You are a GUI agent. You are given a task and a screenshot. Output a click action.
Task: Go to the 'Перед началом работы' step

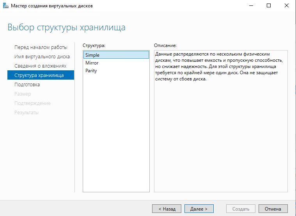tap(41, 47)
